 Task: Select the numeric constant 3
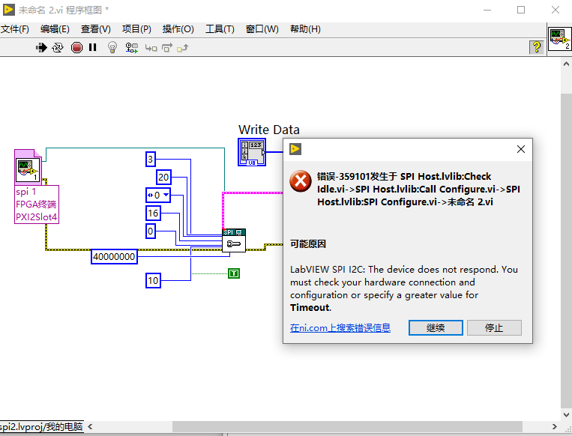coord(150,159)
